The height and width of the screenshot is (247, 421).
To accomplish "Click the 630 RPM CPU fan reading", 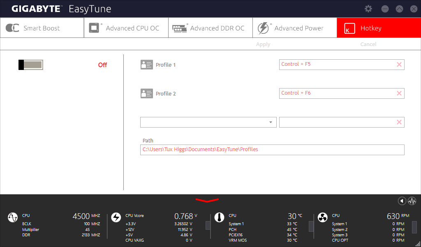I will [398, 216].
